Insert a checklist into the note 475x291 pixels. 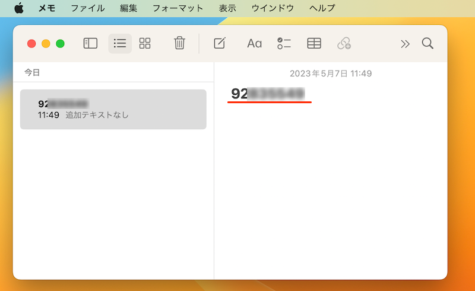pyautogui.click(x=284, y=43)
